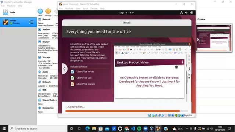Collapse the System section in Manager details
The height and width of the screenshot is (132, 235).
[46, 29]
